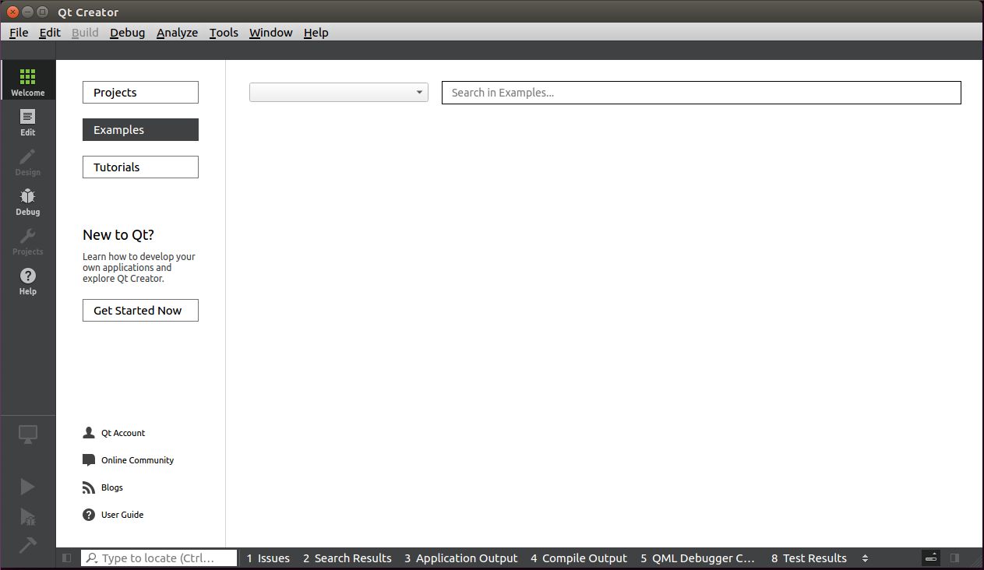Open the Online Community link

pyautogui.click(x=137, y=460)
